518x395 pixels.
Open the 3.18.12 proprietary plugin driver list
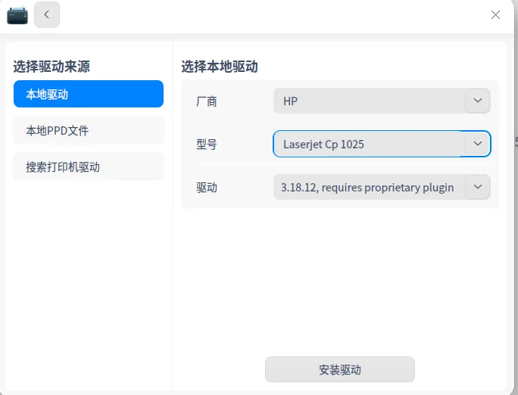(x=382, y=187)
